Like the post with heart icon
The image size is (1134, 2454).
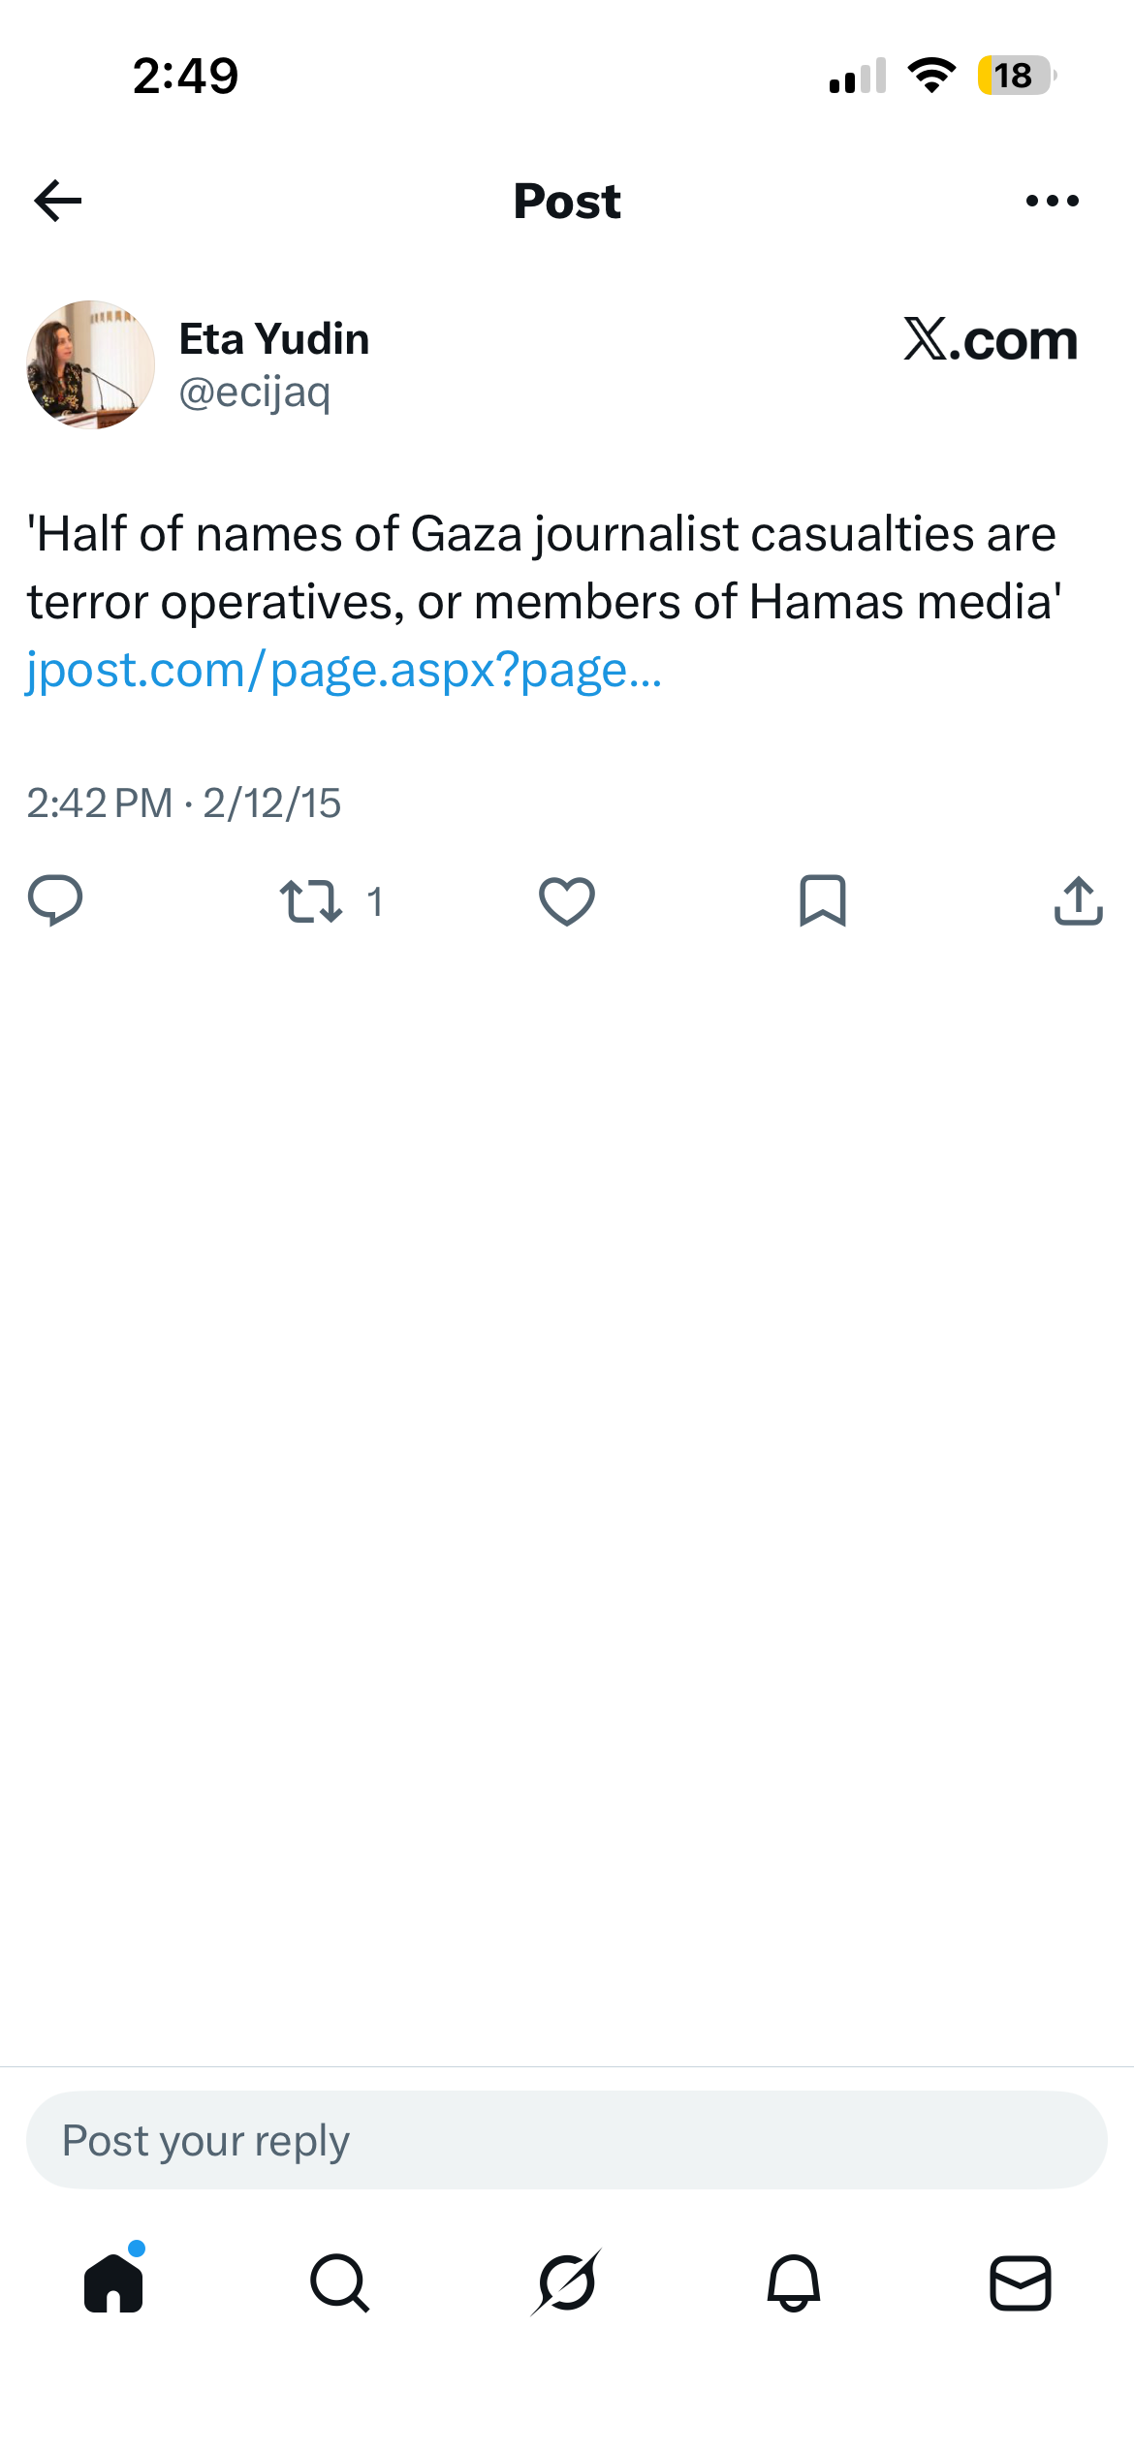pyautogui.click(x=567, y=901)
